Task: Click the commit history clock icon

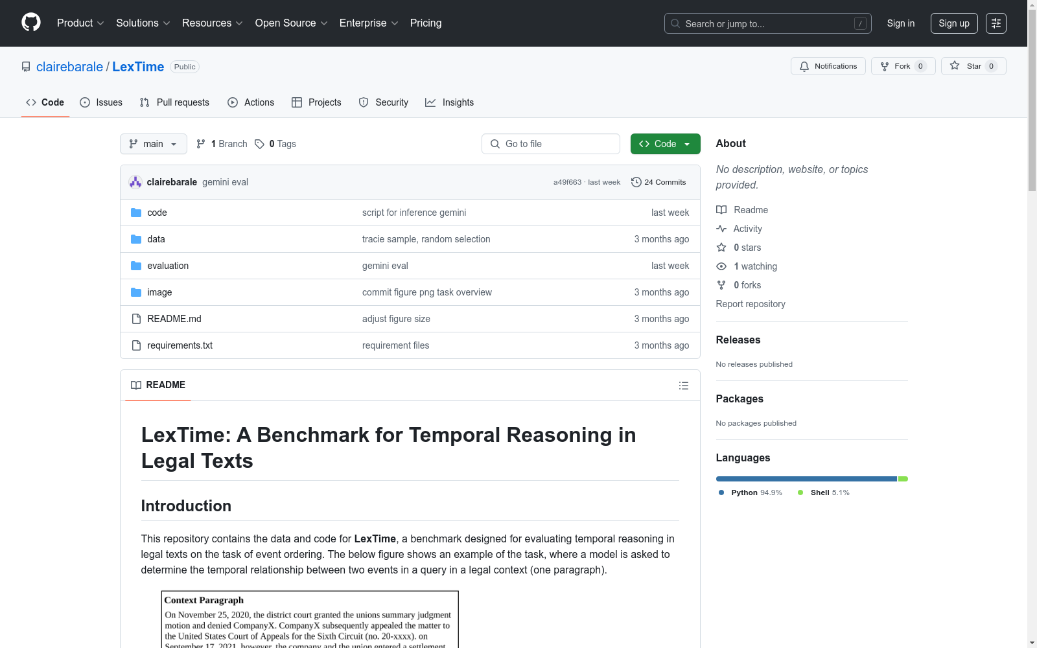Action: 636,182
